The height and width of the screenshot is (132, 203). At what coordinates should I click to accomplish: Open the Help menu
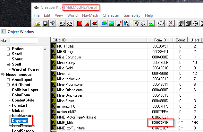[149, 15]
